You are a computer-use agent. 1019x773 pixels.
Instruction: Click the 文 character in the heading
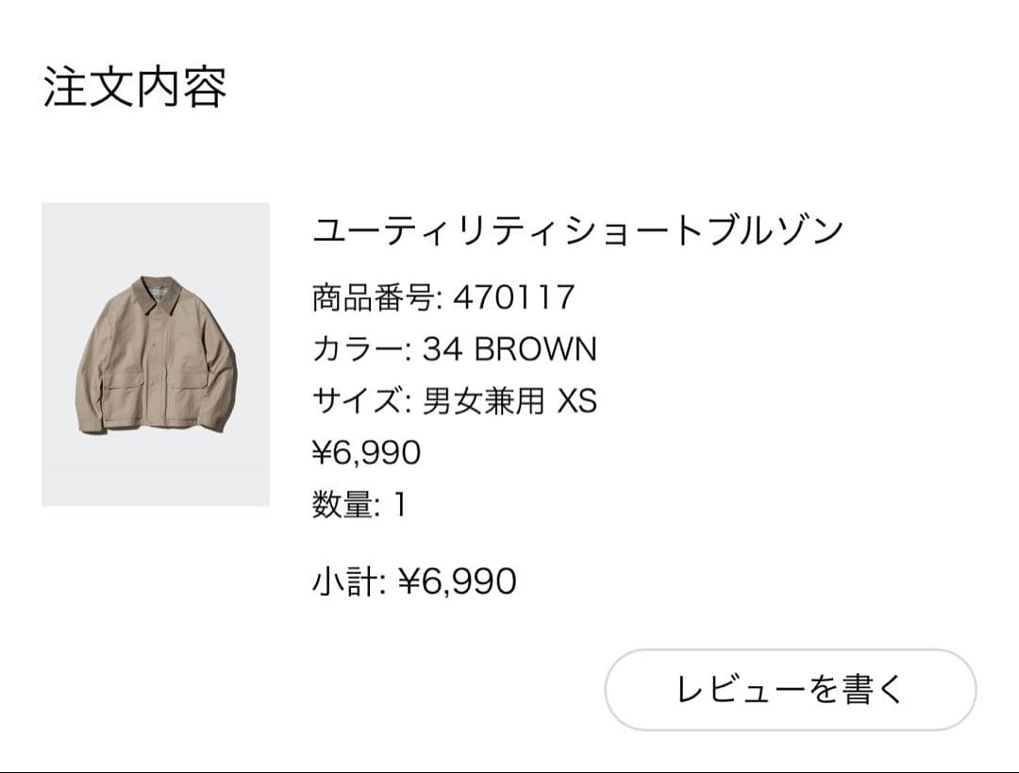(x=111, y=88)
